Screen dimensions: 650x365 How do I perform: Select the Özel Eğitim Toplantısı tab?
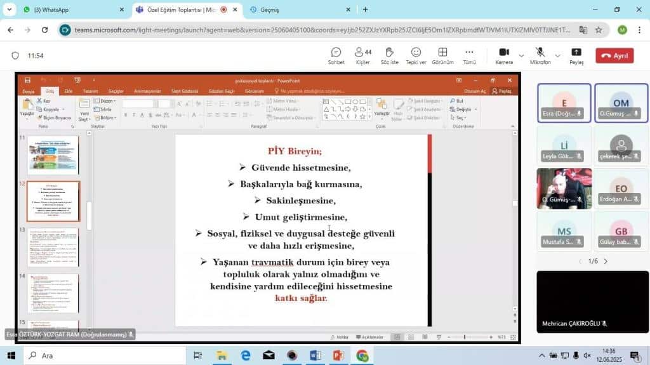point(187,10)
